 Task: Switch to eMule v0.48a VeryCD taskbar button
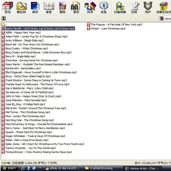pos(63,168)
